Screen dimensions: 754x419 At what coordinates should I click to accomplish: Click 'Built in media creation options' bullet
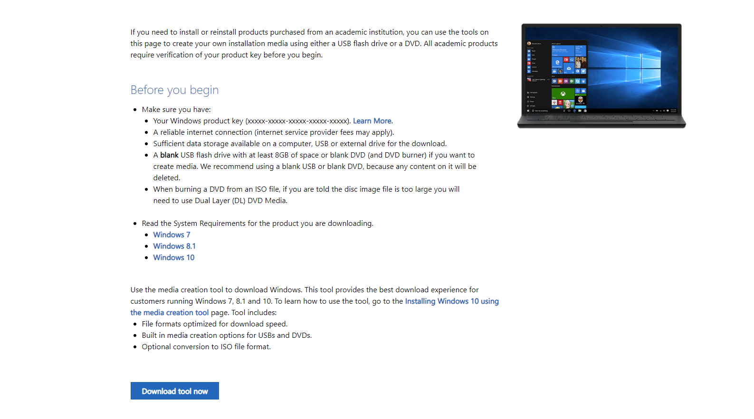227,335
